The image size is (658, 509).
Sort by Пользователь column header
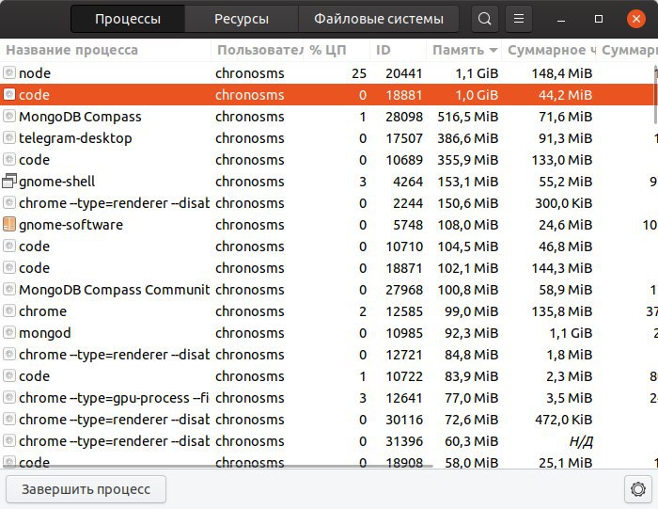[259, 50]
